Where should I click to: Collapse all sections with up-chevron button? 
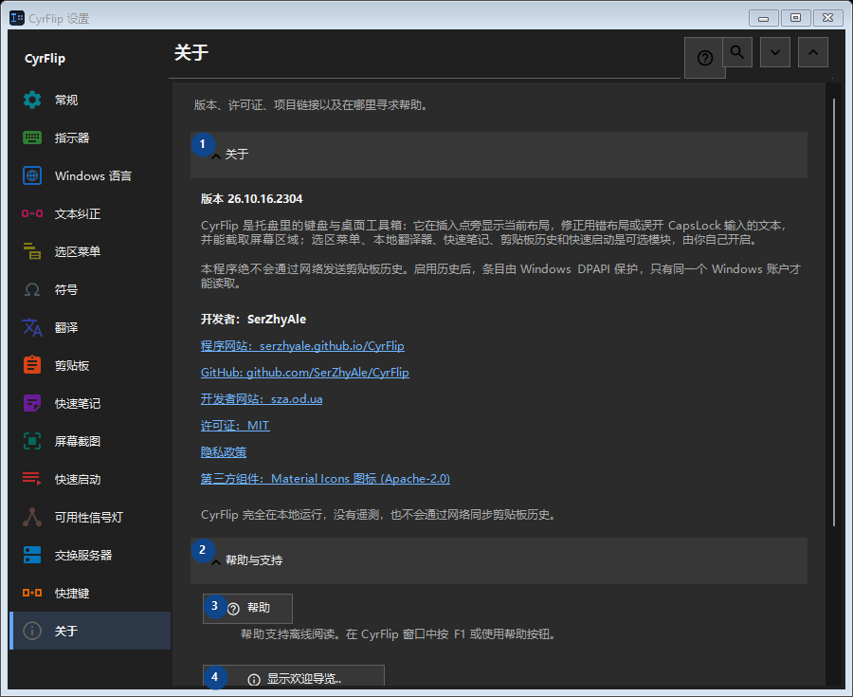point(813,52)
